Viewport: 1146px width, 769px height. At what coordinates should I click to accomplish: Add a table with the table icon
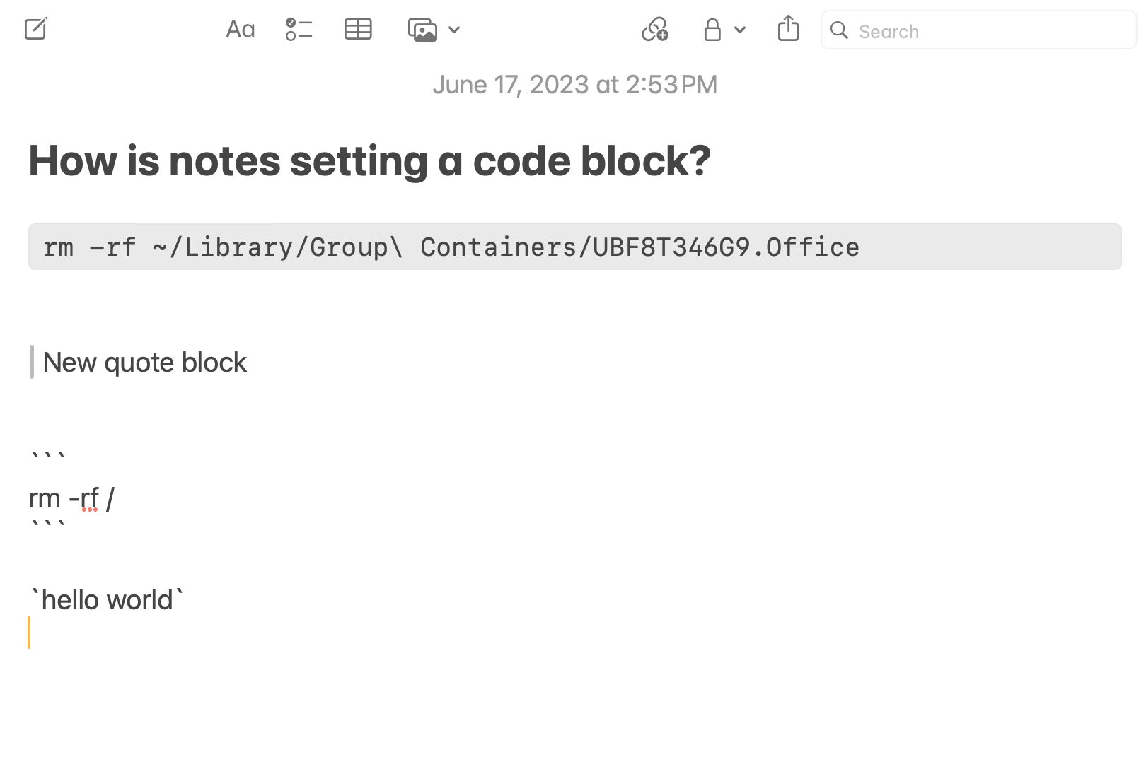(x=358, y=30)
